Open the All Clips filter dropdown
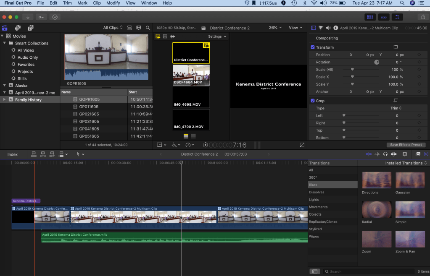430x276 pixels. 113,28
